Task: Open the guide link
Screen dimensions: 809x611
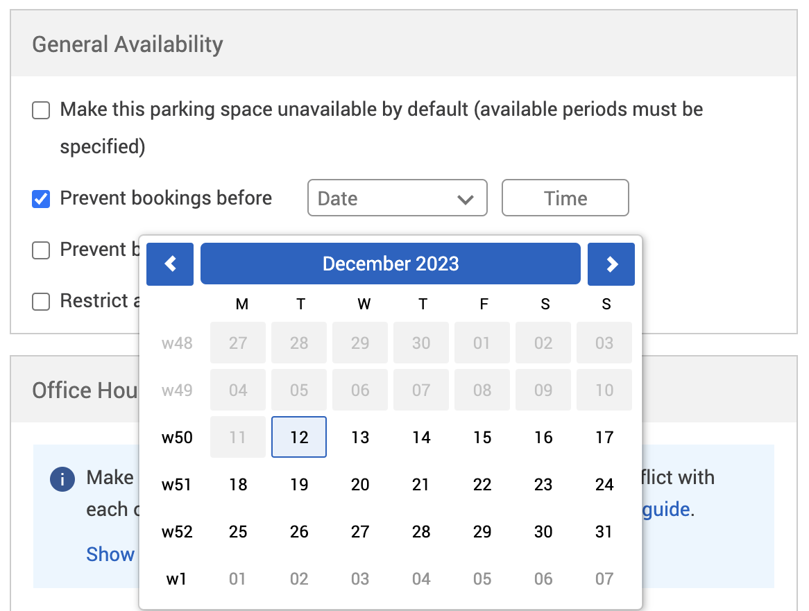Action: [x=667, y=510]
